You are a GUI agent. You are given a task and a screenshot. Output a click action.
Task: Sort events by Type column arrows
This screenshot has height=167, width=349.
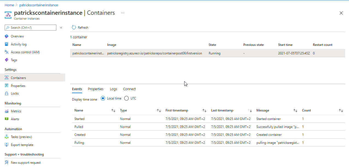pyautogui.click(x=159, y=111)
